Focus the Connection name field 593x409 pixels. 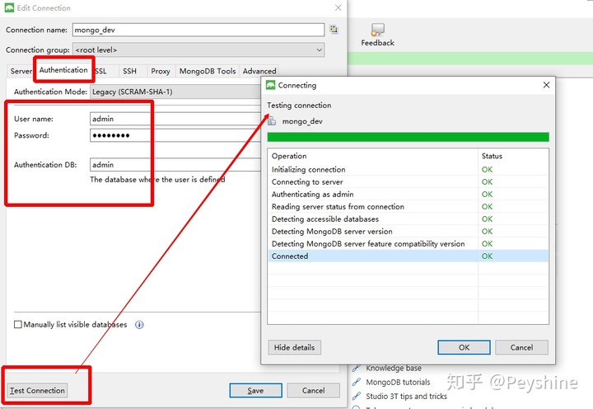click(x=198, y=30)
